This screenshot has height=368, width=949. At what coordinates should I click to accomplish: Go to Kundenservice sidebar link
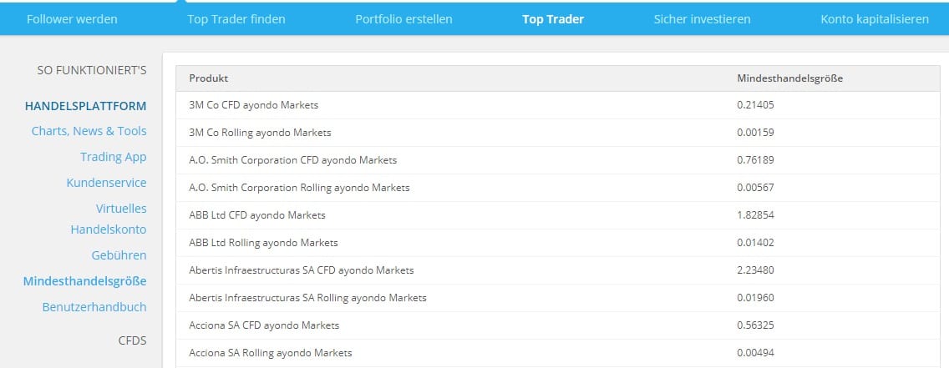106,183
